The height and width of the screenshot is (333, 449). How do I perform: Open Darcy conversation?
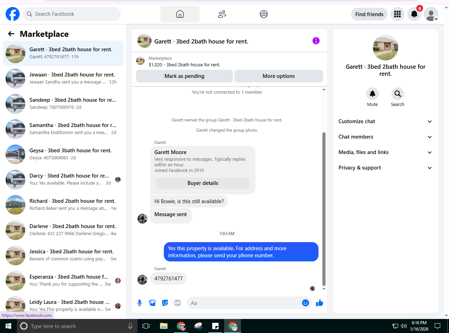(63, 180)
